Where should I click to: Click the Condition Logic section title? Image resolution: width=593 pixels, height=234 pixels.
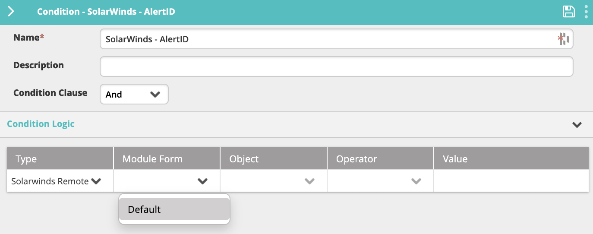41,124
